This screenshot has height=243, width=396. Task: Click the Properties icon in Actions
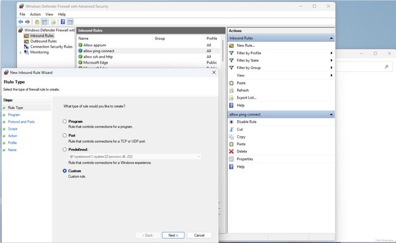231,159
